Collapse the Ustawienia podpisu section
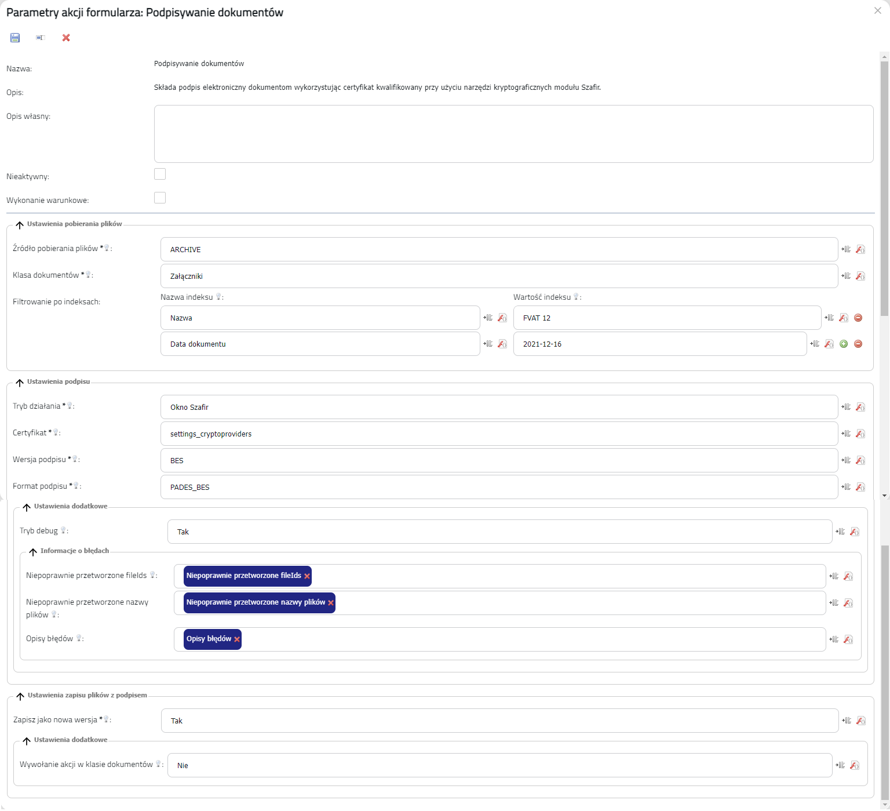Viewport: 890px width, 811px height. (x=20, y=383)
